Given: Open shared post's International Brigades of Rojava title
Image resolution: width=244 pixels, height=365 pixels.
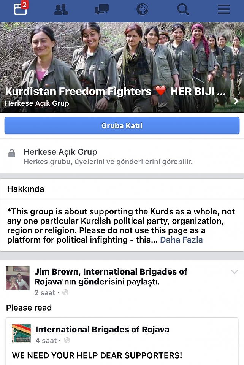Looking at the screenshot, I should point(102,330).
